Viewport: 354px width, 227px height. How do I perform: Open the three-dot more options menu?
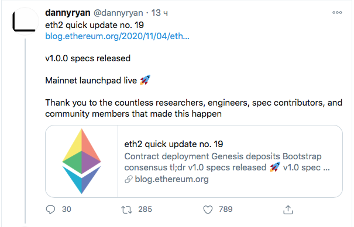(x=337, y=13)
